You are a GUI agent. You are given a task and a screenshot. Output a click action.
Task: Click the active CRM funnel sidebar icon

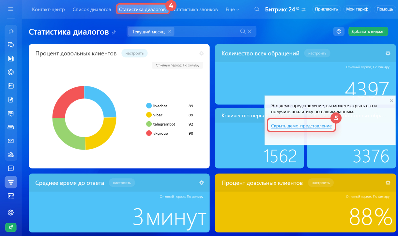11,182
